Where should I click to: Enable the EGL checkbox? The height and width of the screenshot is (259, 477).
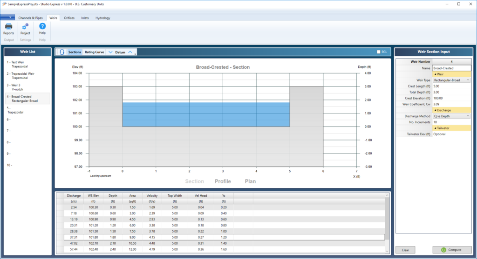[x=378, y=52]
